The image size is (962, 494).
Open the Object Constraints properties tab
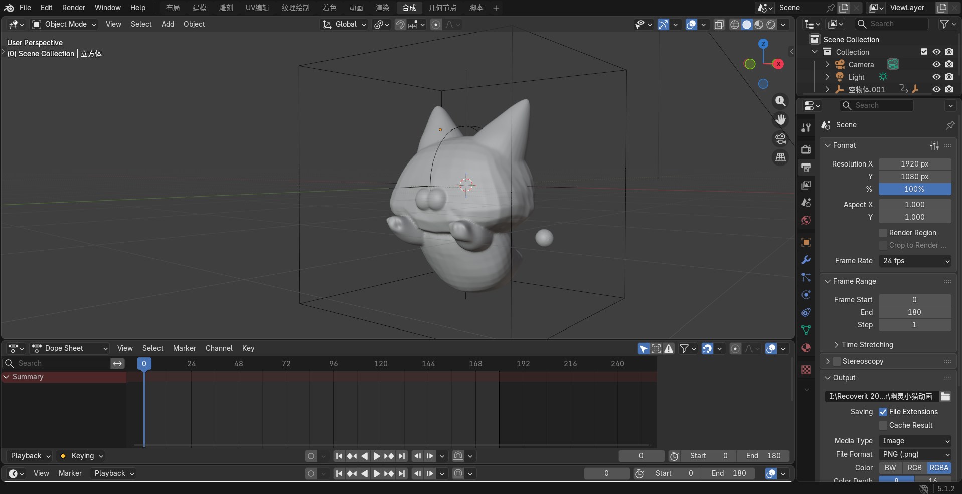click(806, 312)
